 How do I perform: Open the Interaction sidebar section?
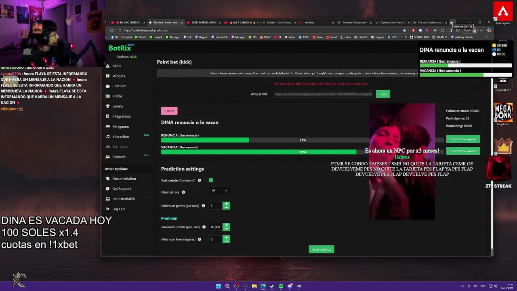(x=117, y=137)
